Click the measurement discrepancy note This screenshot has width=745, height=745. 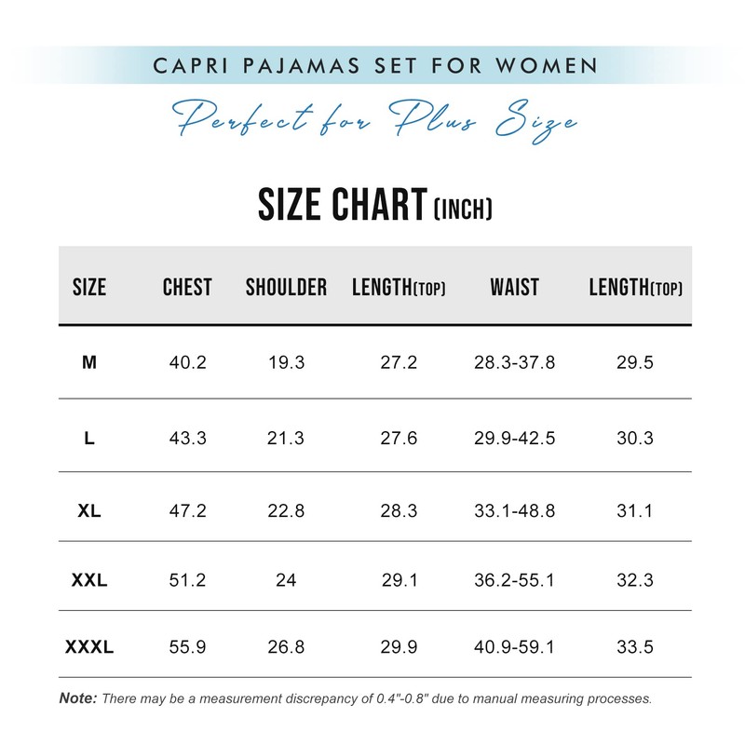pyautogui.click(x=356, y=698)
